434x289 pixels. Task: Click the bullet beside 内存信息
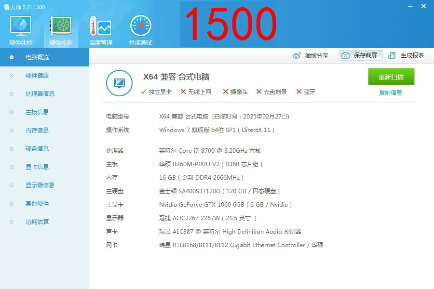12,130
